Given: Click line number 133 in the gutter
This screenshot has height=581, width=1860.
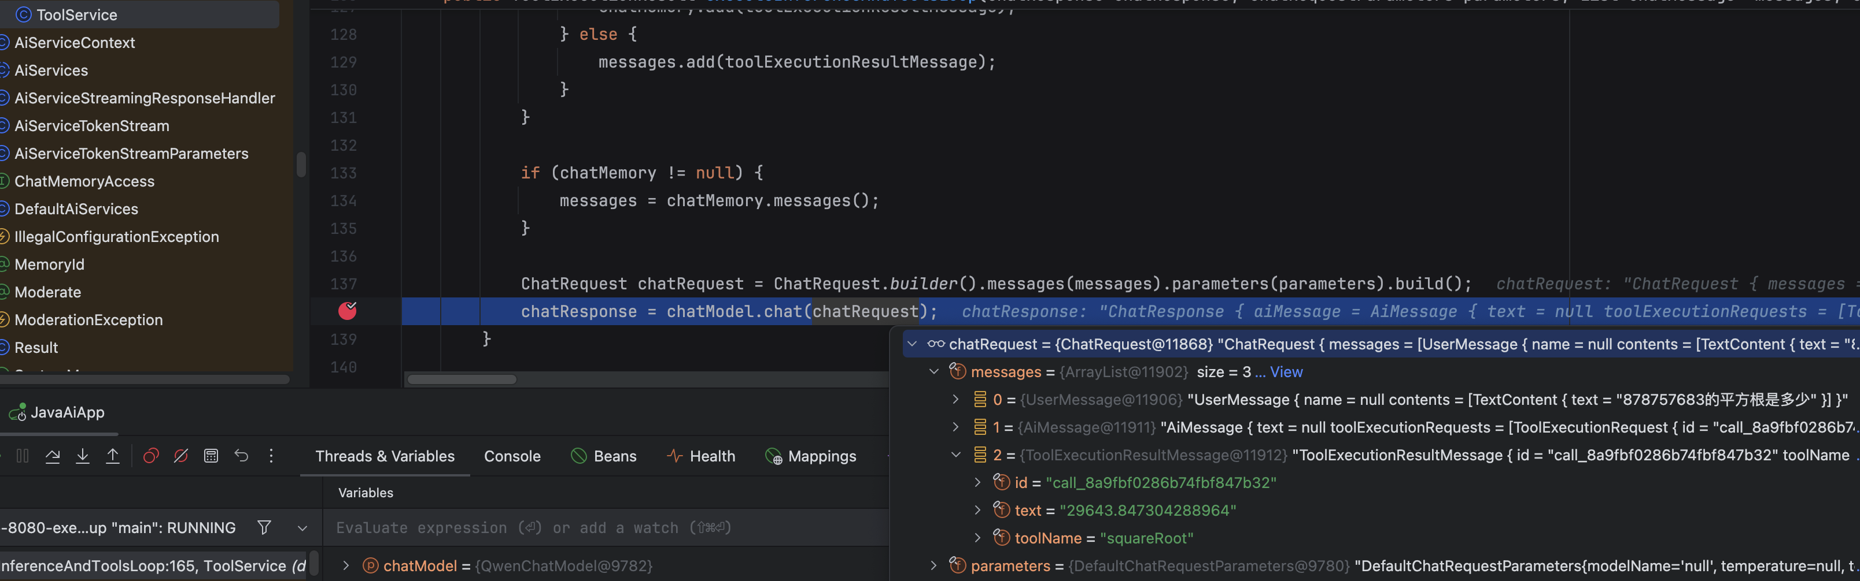Looking at the screenshot, I should tap(344, 173).
